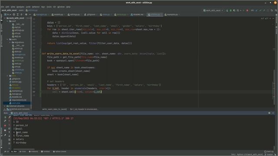This screenshot has height=156, width=278.
Task: Open the Navigate menu
Action: 20,7
